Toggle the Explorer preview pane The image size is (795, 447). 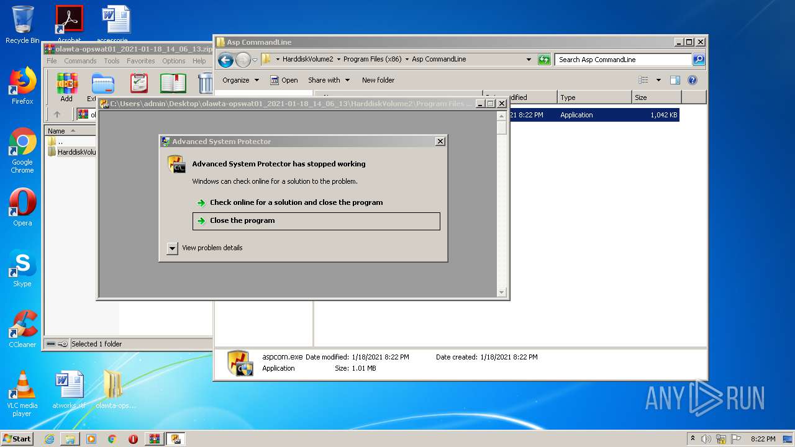click(x=675, y=80)
